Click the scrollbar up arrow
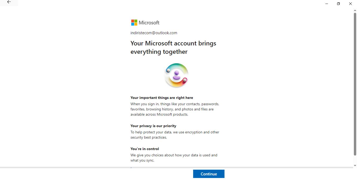The image size is (357, 190). pyautogui.click(x=355, y=10)
